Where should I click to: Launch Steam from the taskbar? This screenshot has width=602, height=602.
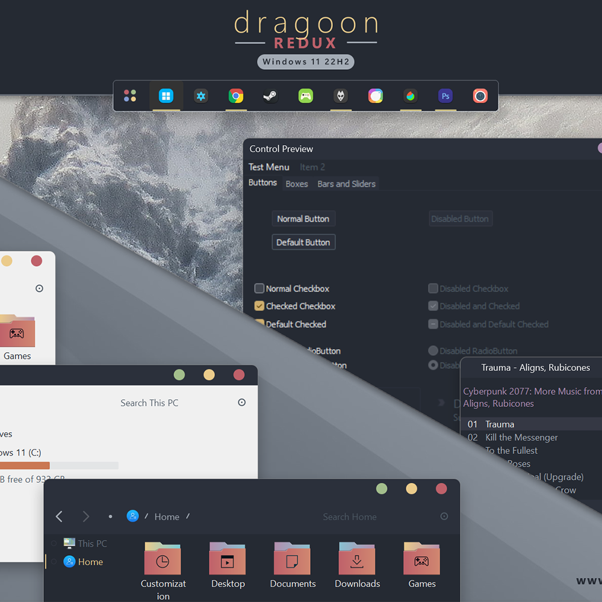click(x=271, y=96)
